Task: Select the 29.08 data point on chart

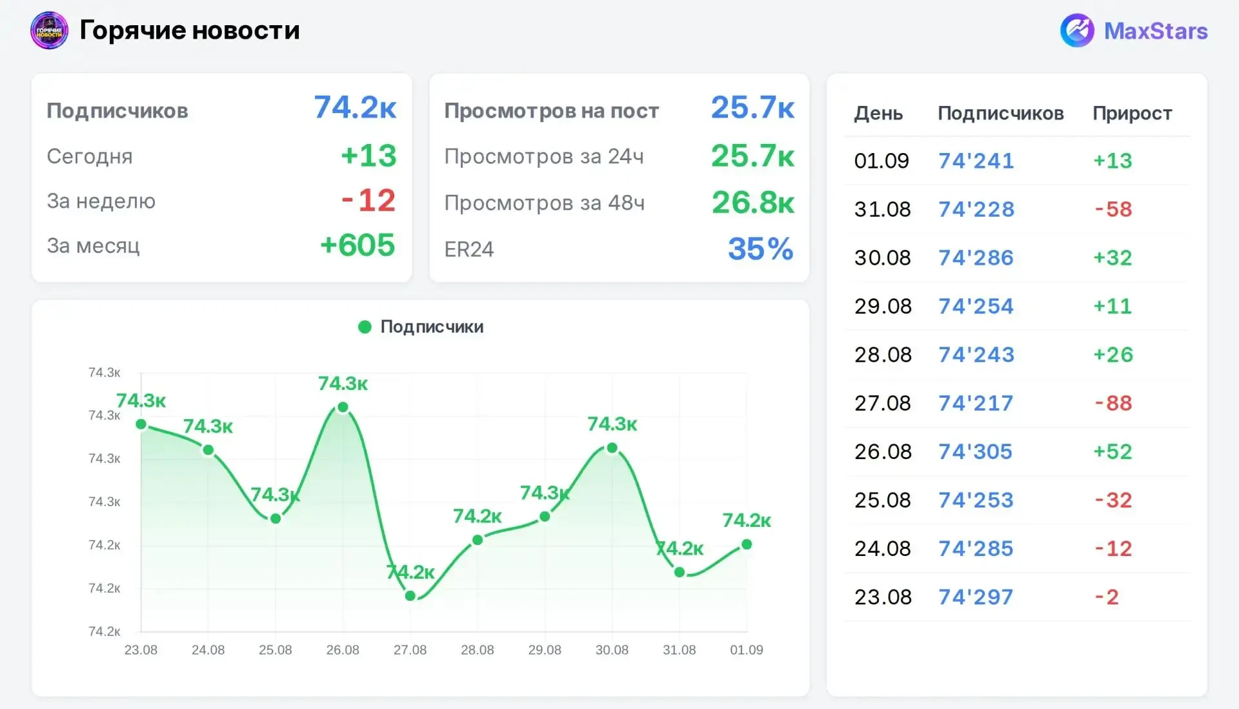Action: (x=545, y=517)
